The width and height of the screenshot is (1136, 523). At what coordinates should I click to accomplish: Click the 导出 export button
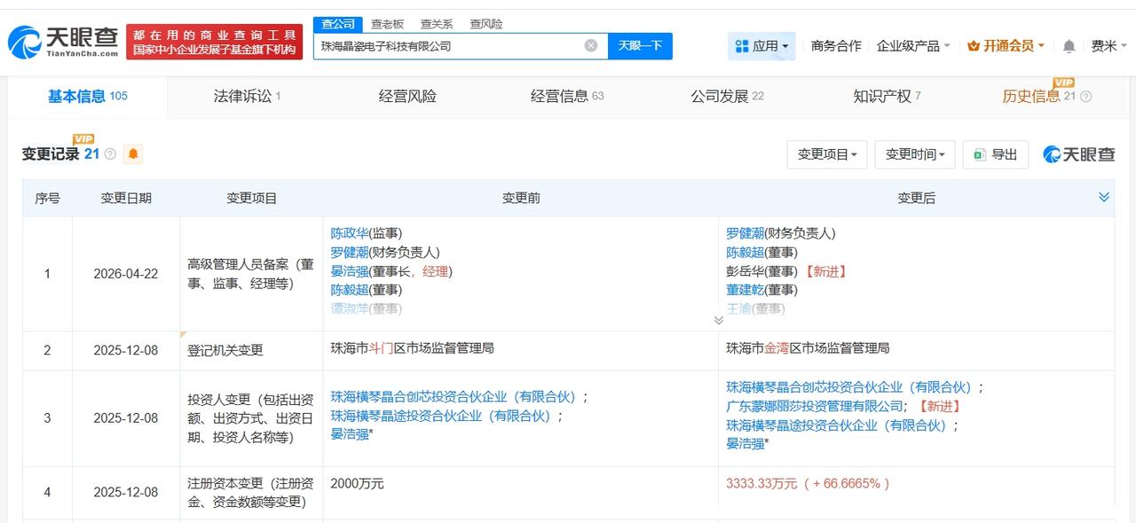click(x=996, y=154)
